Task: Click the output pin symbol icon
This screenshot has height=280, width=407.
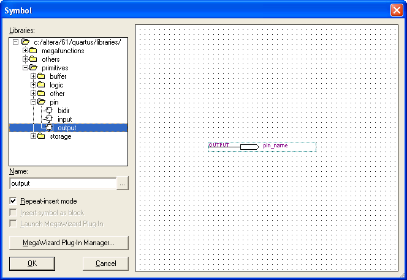Action: pos(50,128)
